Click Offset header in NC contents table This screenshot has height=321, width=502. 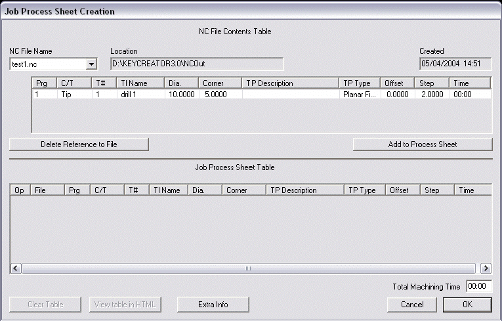click(x=398, y=83)
